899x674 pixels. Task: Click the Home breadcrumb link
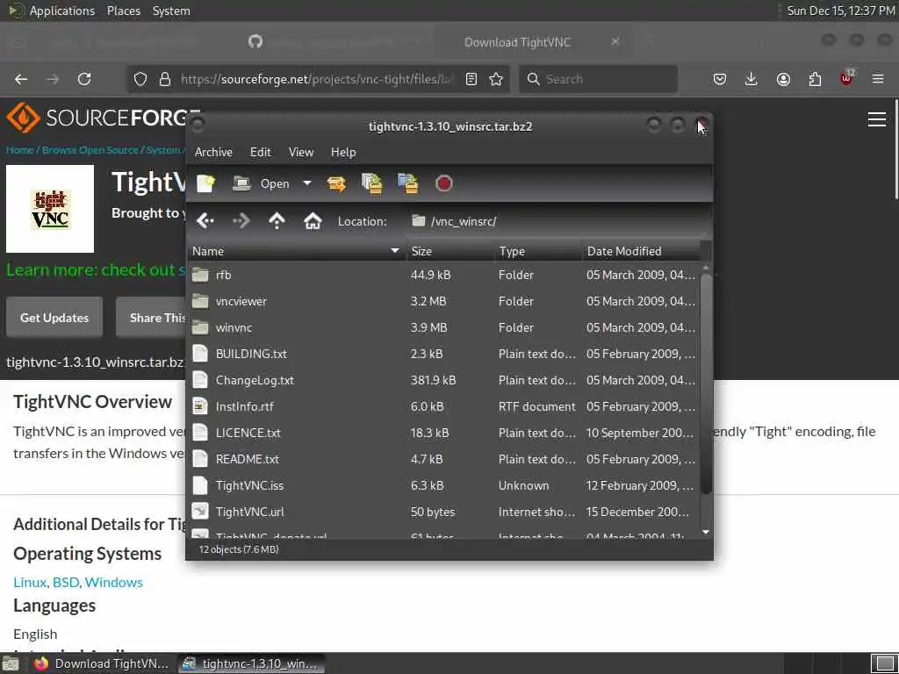click(20, 150)
